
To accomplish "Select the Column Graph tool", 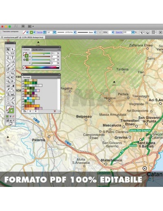I will click(13, 94).
